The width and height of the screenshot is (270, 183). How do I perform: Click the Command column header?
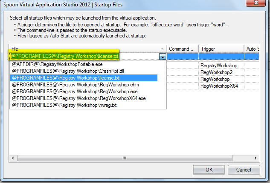pos(183,49)
